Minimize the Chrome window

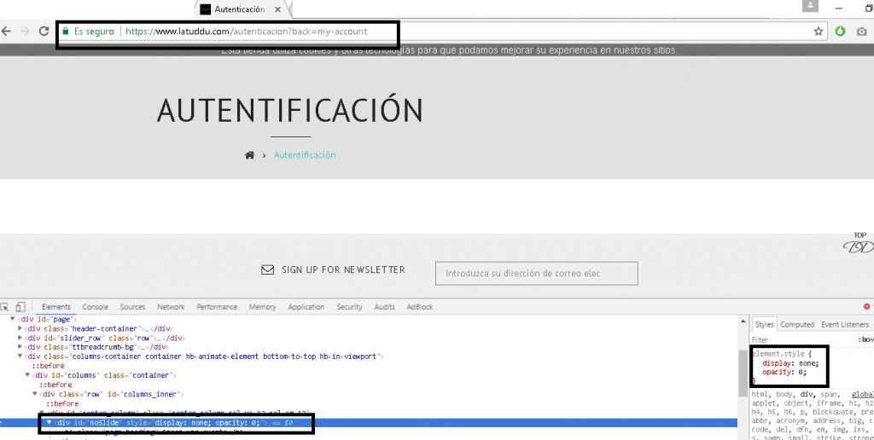pos(838,9)
